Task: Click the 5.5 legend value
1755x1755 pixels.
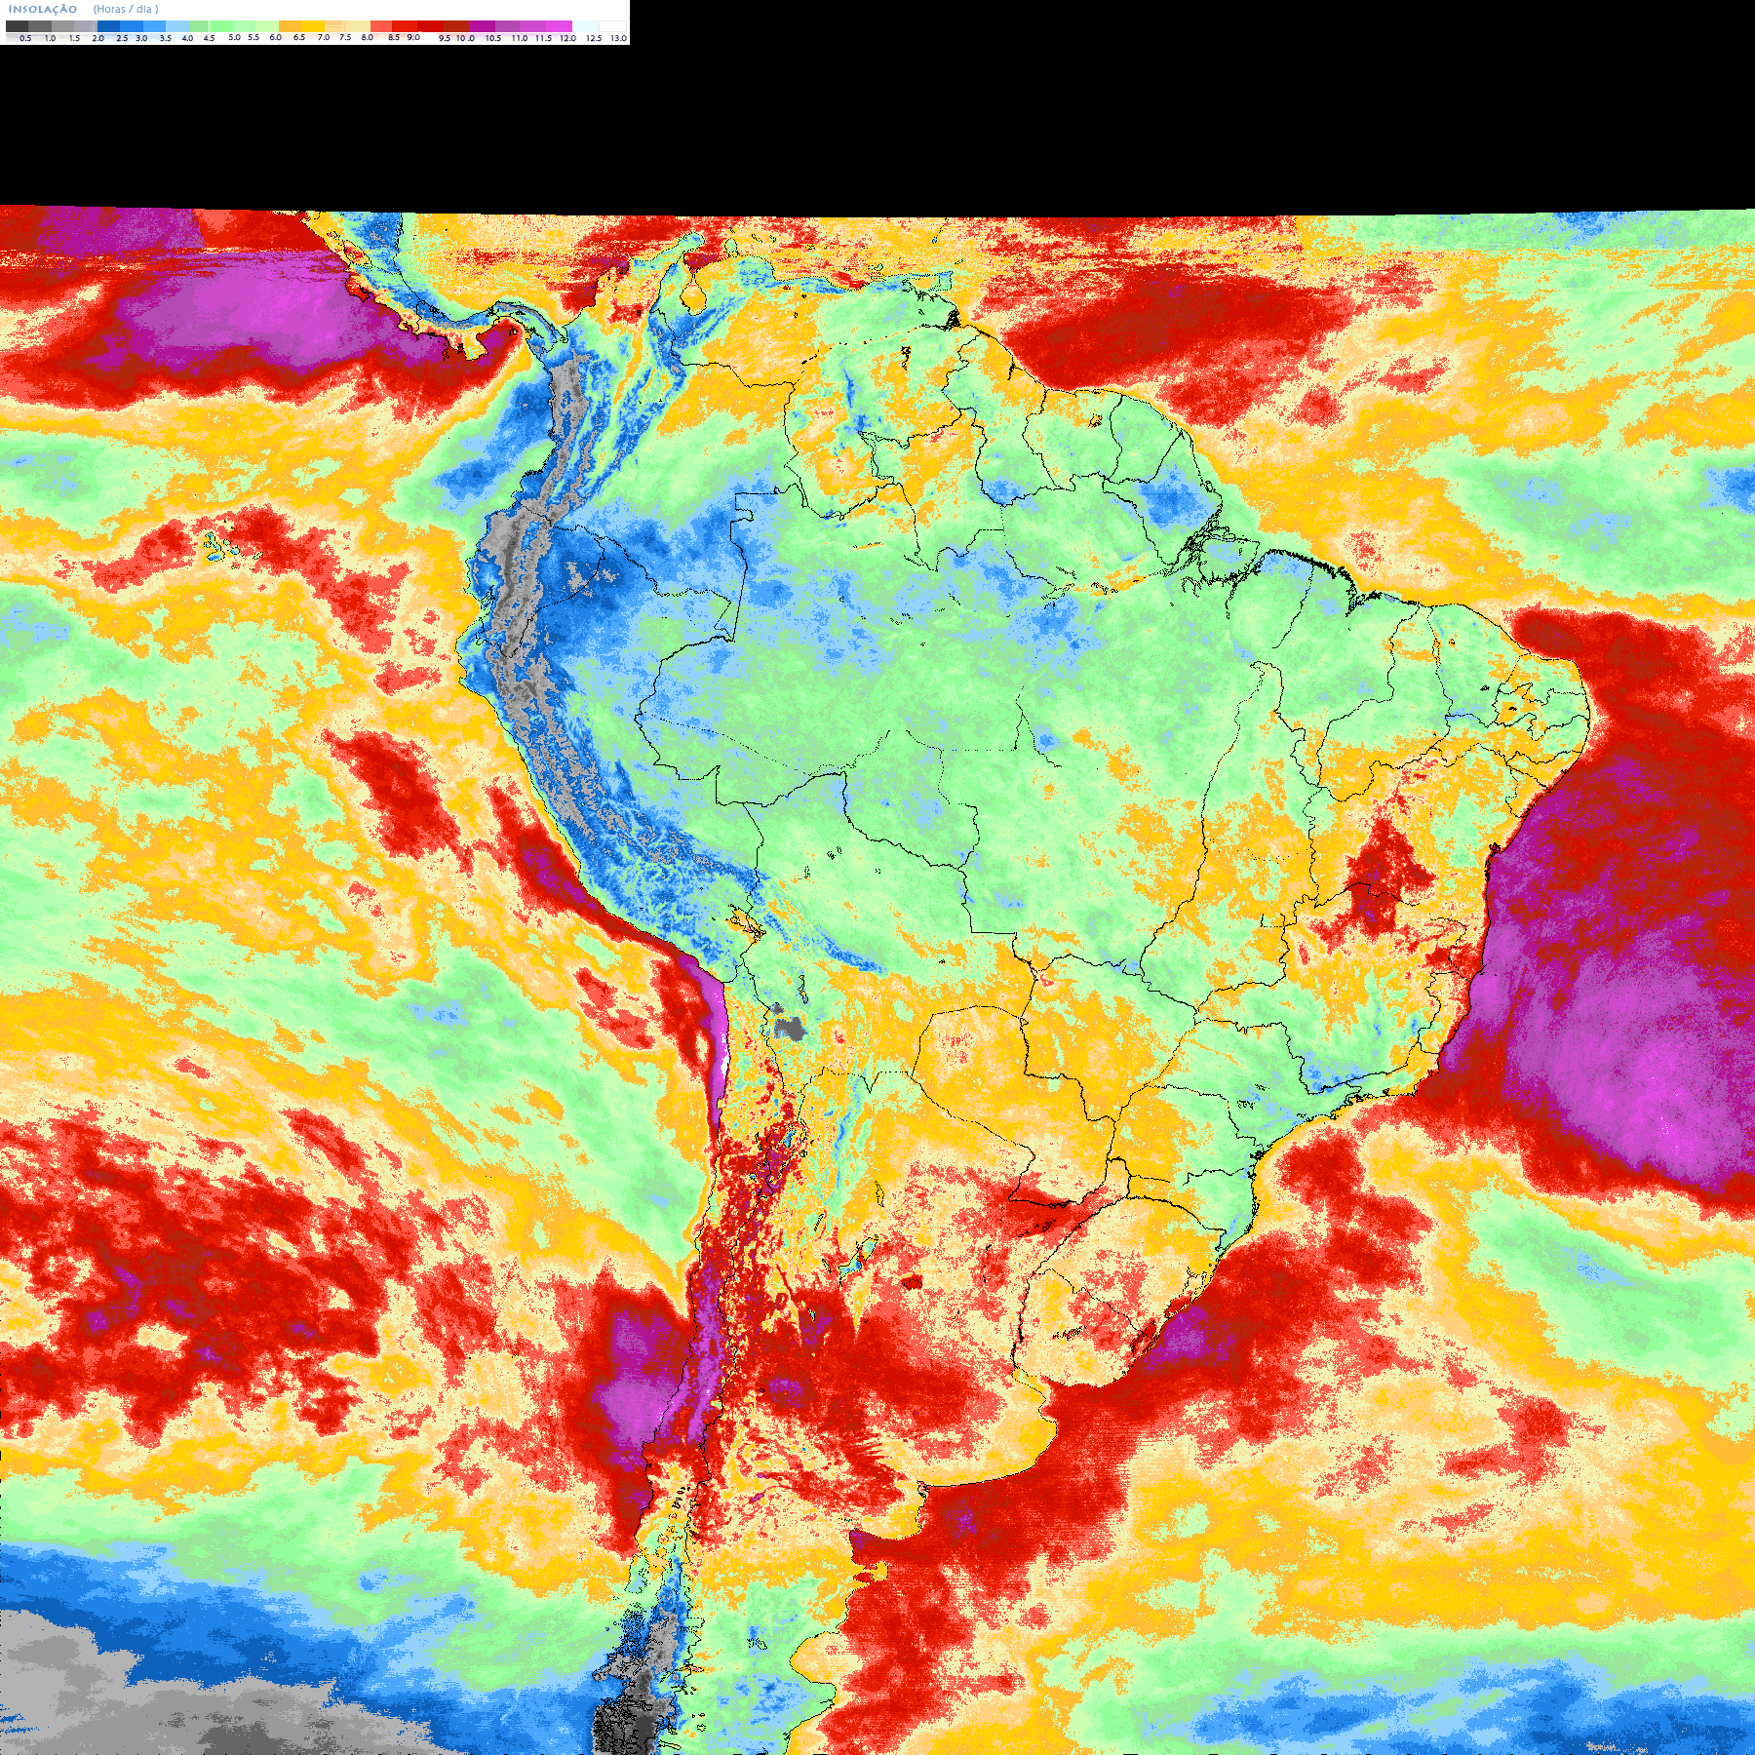Action: [x=253, y=37]
